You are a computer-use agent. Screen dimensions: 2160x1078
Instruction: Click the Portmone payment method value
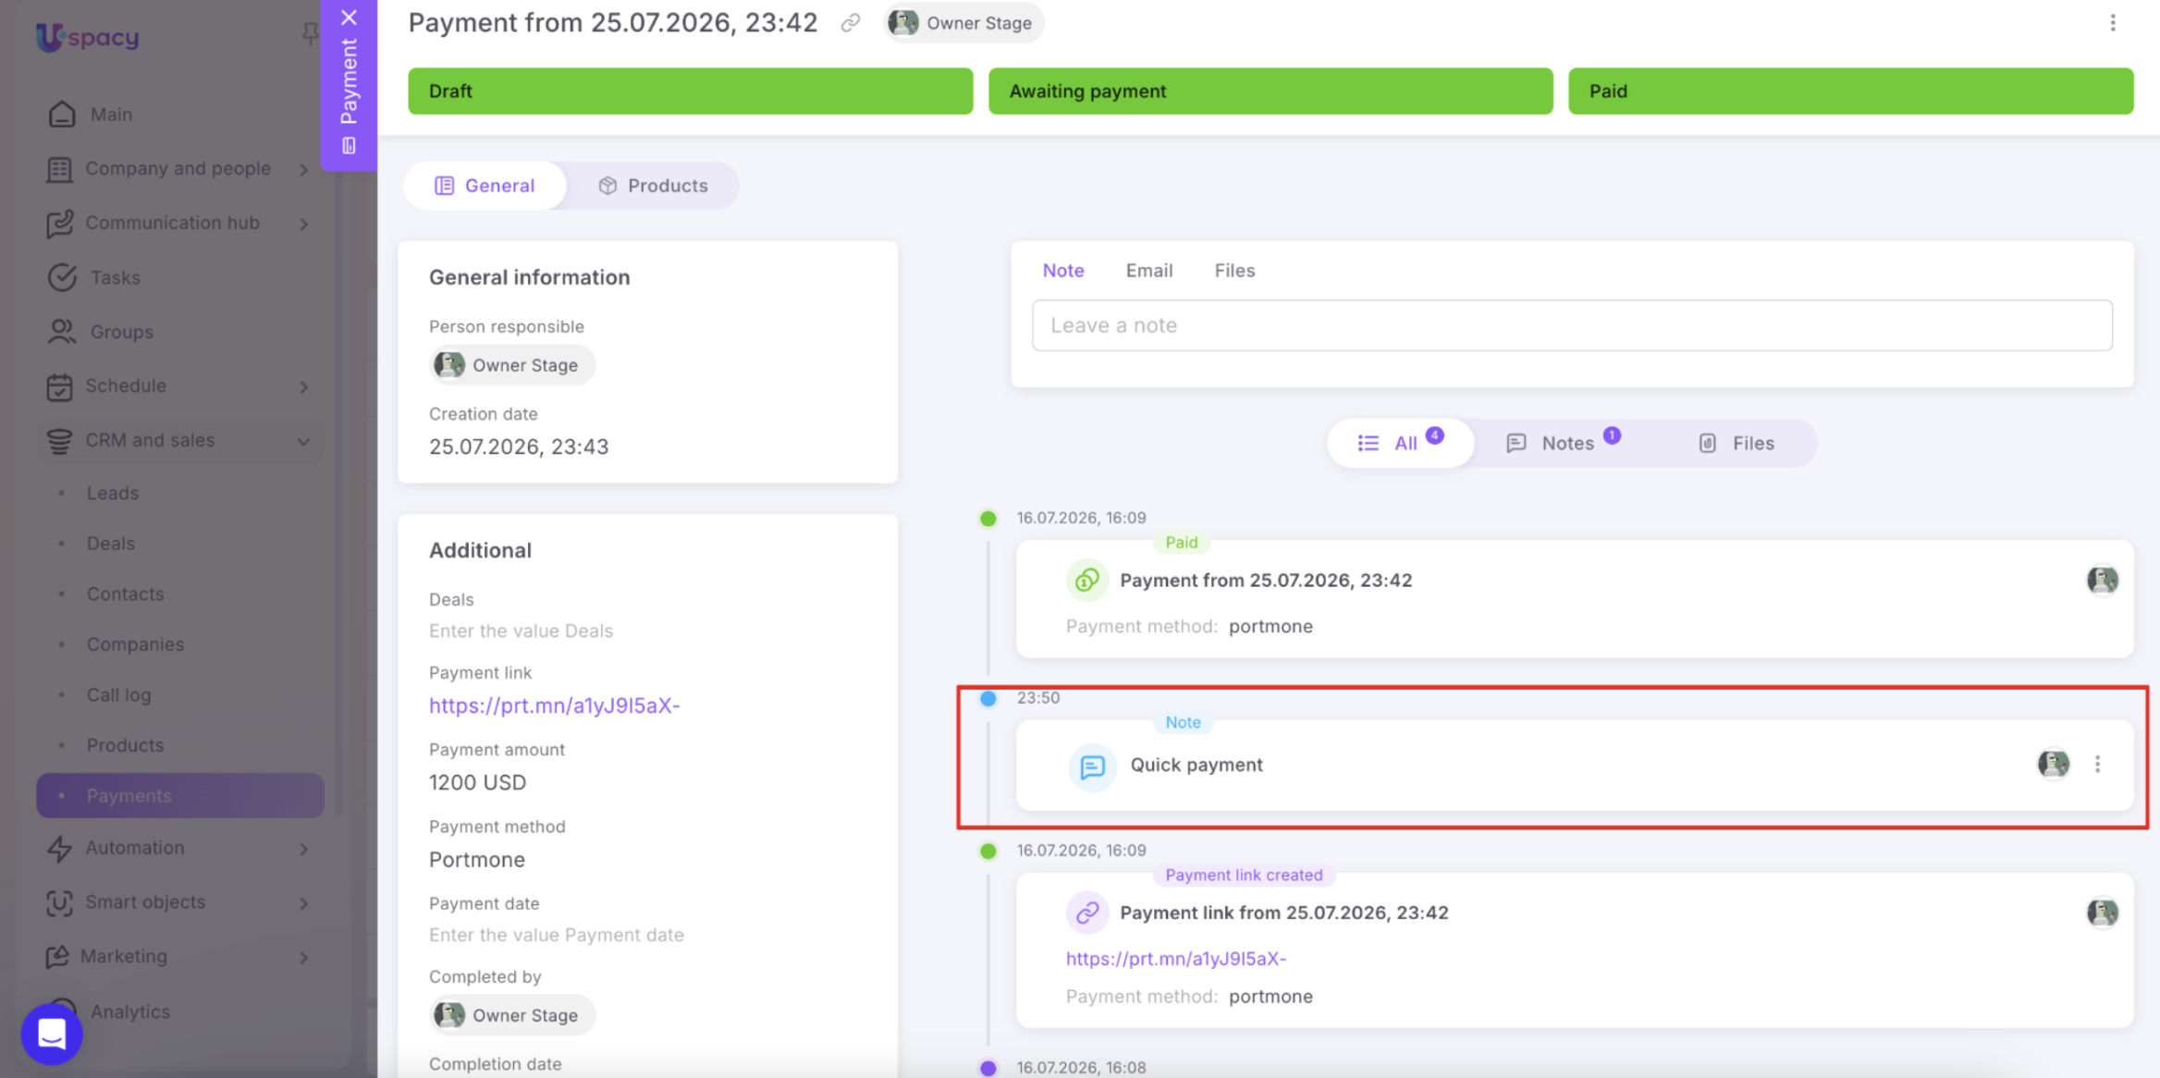(476, 860)
